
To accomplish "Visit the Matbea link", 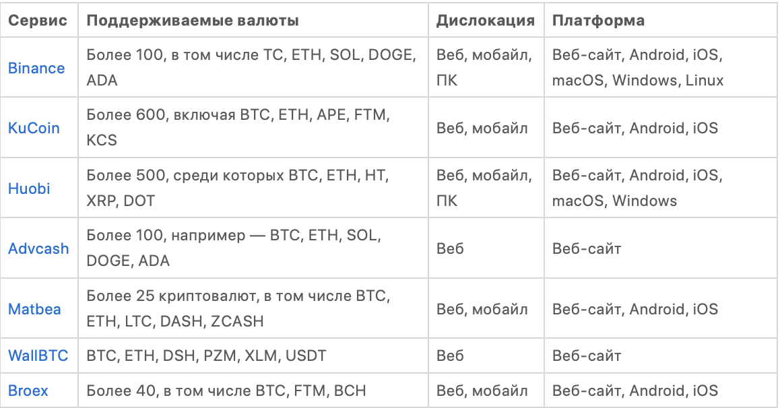I will 34,309.
